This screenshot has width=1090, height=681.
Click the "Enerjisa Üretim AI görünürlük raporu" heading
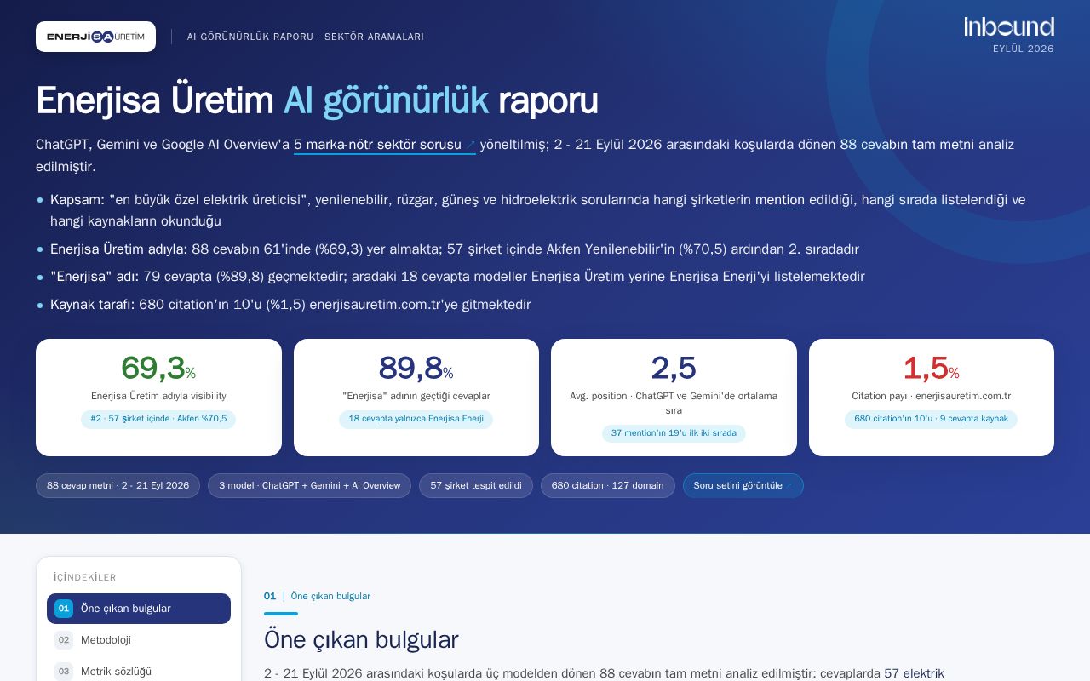tap(317, 100)
